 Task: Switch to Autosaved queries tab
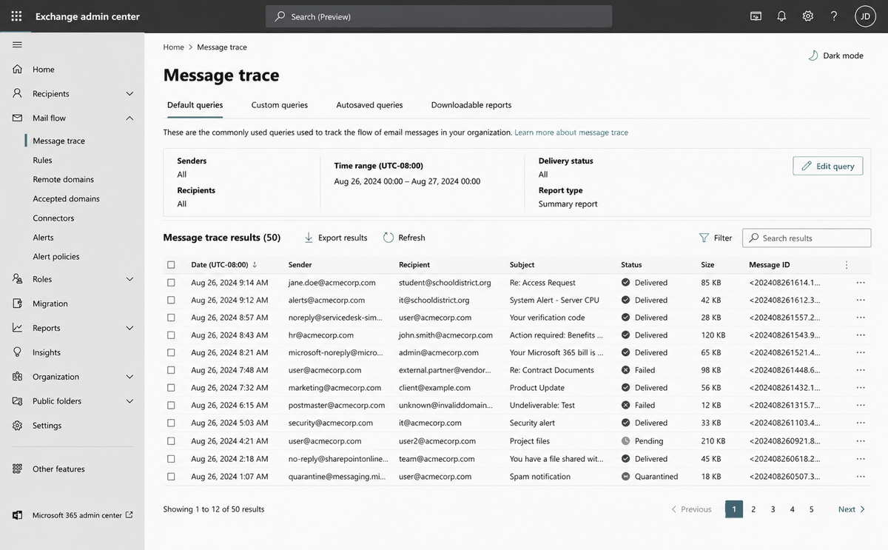point(369,105)
